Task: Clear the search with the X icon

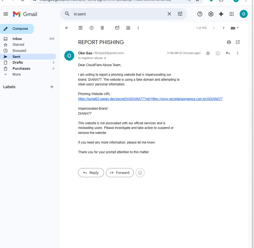Action: coord(169,14)
